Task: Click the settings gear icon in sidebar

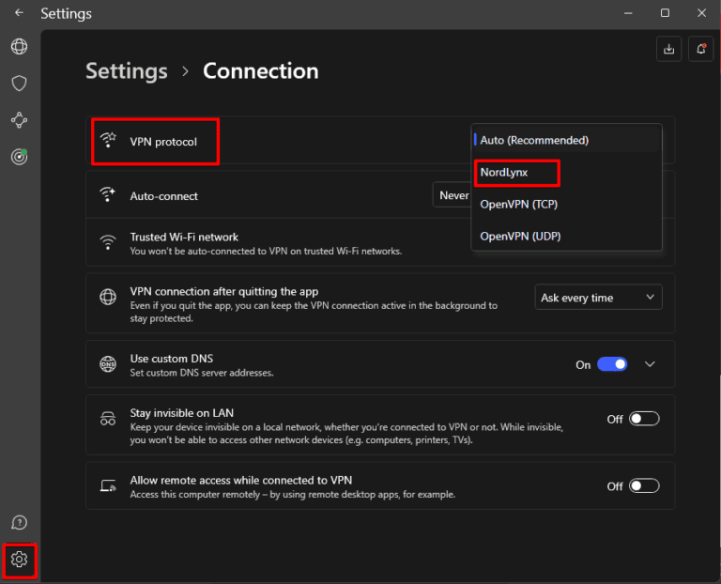Action: tap(19, 560)
